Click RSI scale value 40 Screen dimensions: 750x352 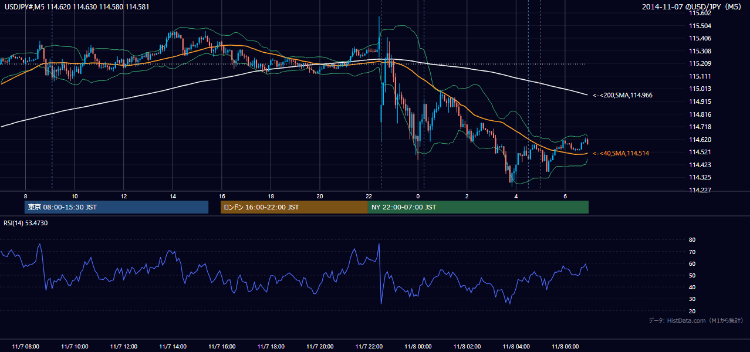click(692, 287)
